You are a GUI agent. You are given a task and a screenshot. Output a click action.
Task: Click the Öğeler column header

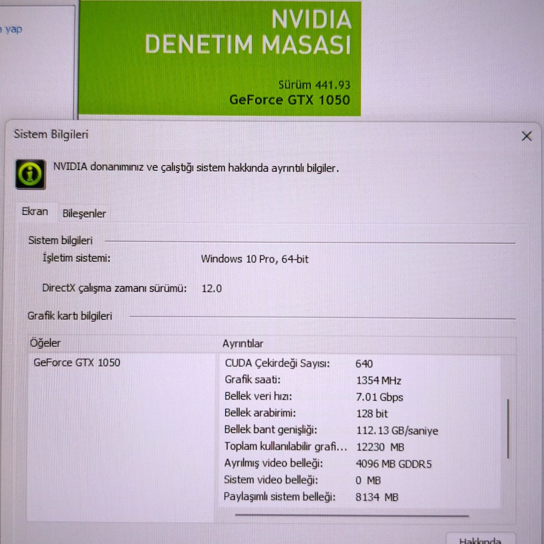click(x=122, y=343)
